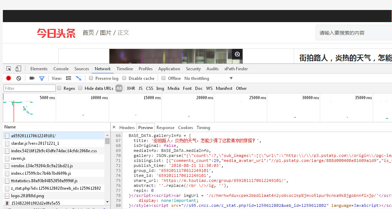
Task: Click the article image thumbnail on the page
Action: pos(176,56)
